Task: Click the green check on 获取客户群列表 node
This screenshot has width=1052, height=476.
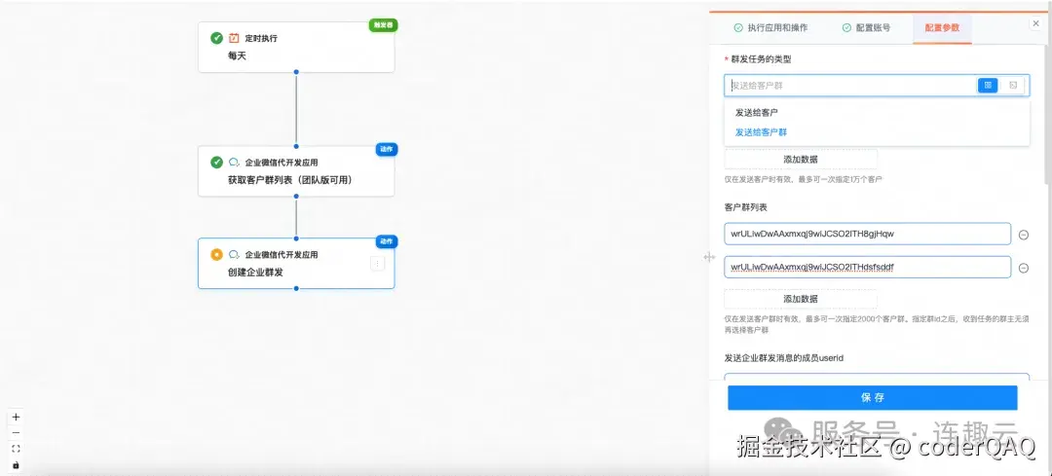Action: pyautogui.click(x=216, y=163)
